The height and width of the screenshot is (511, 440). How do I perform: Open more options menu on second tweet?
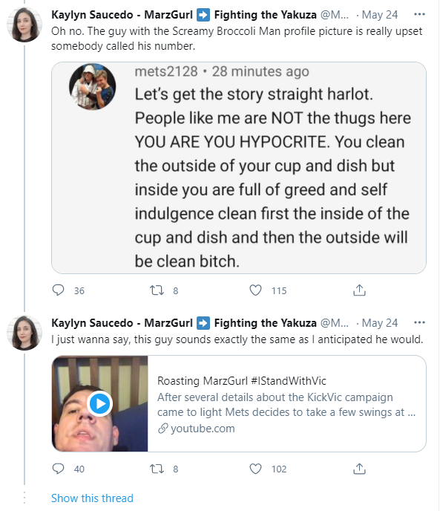click(x=419, y=322)
